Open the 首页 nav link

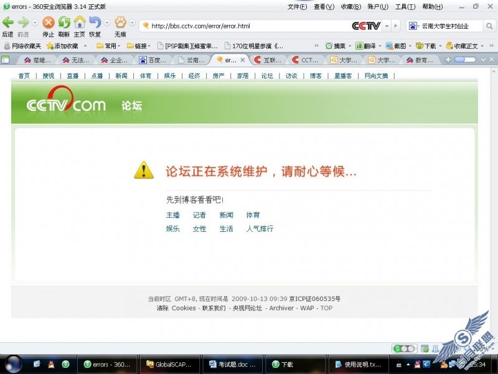[x=24, y=75]
